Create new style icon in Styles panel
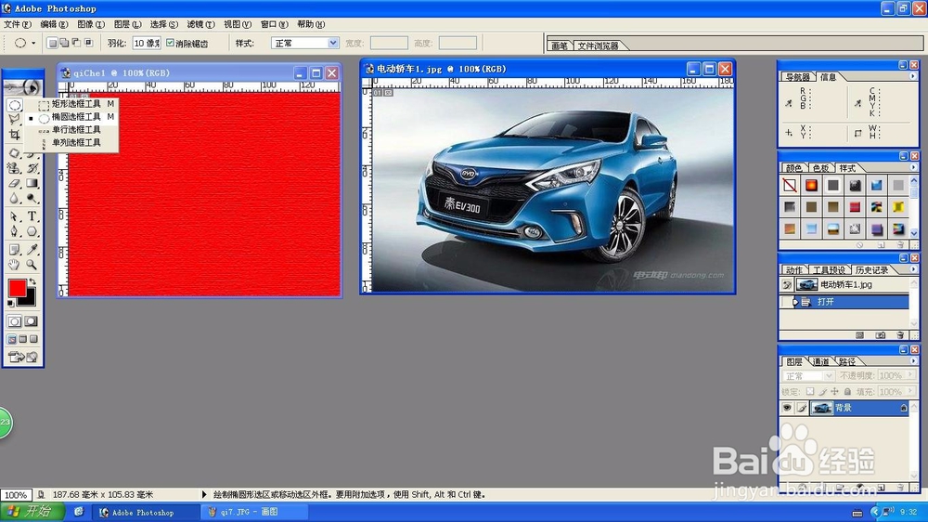 pyautogui.click(x=881, y=244)
